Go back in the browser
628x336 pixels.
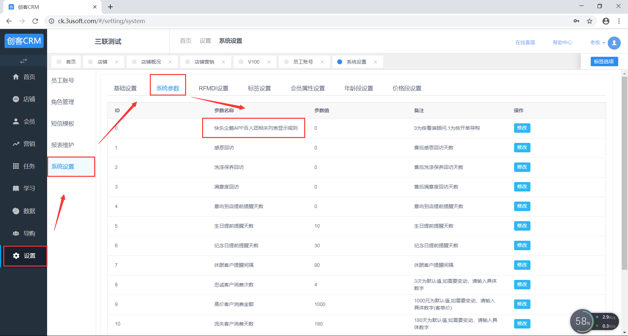click(x=9, y=21)
